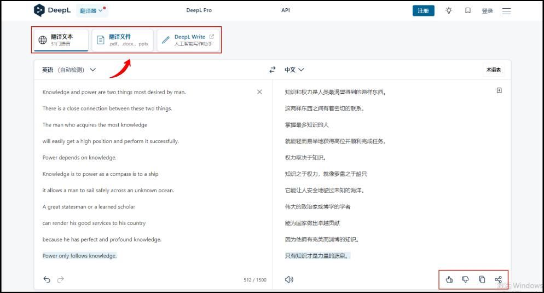Click the blue 注册 sign-up button
Viewport: 544px width, 293px height.
pos(423,11)
